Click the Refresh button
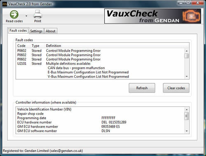206x156 pixels. 142,88
